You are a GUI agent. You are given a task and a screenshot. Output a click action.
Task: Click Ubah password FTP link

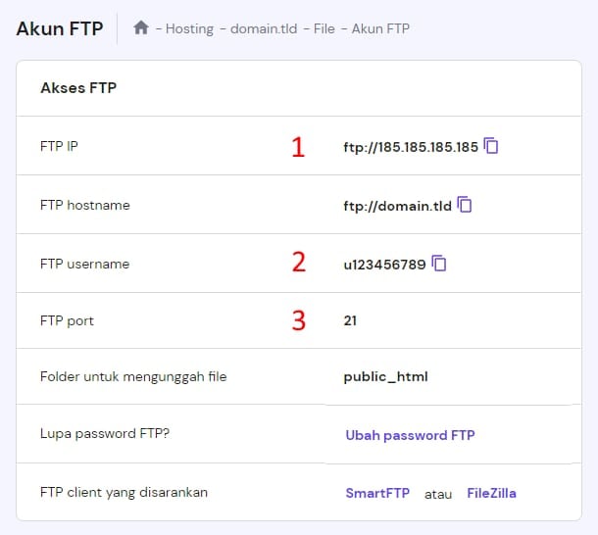410,435
